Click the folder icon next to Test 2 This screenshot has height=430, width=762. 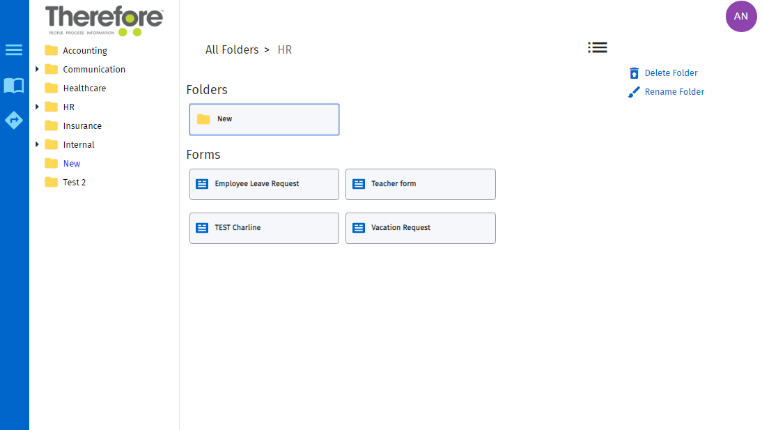click(51, 182)
